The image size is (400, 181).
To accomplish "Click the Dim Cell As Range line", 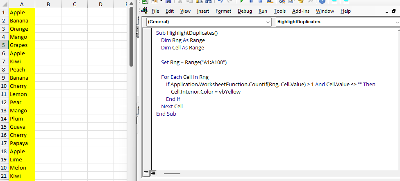I will (x=182, y=48).
